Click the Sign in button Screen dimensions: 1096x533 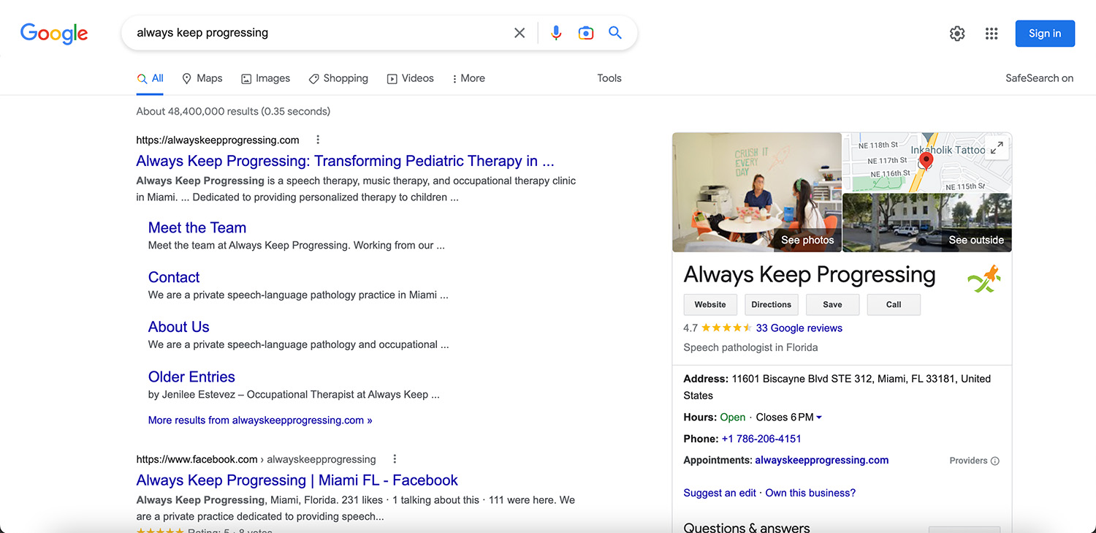(x=1045, y=34)
